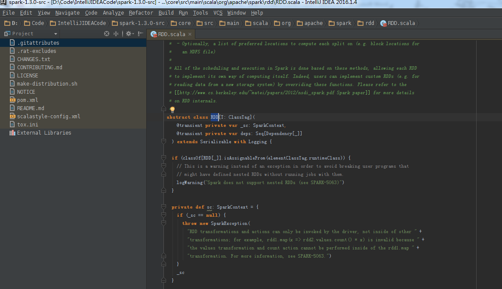Click the spark-1.3.0-src breadcrumb
This screenshot has width=502, height=289.
(x=138, y=23)
